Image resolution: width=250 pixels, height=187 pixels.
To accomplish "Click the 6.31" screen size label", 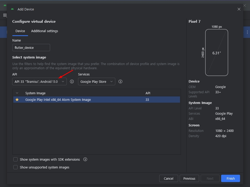I will 217,53.
